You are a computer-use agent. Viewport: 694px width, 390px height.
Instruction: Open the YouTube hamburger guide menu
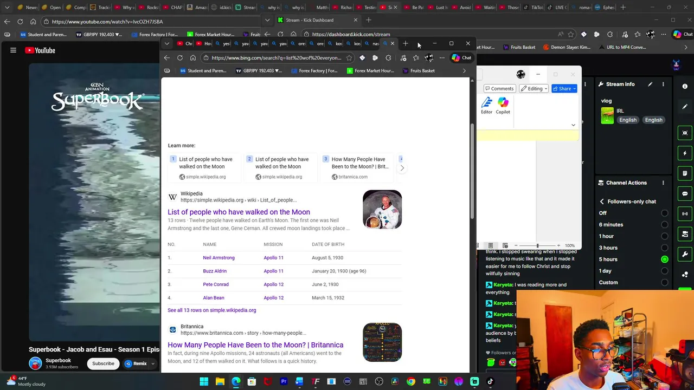13,50
